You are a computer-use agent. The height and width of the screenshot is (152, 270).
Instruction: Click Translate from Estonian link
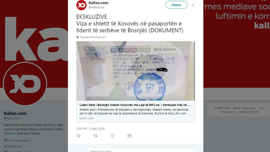click(93, 37)
